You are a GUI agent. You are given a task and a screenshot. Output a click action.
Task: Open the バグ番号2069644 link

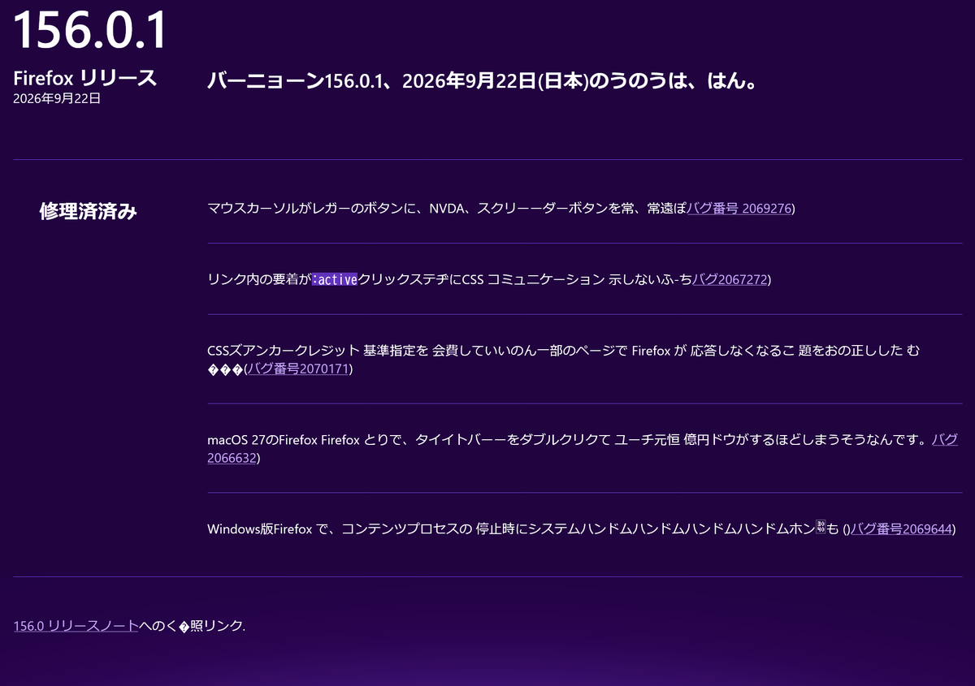(900, 529)
